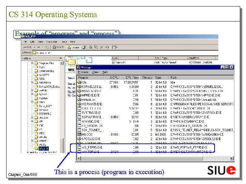Select the Temp_NAV folder in tree

45,106
